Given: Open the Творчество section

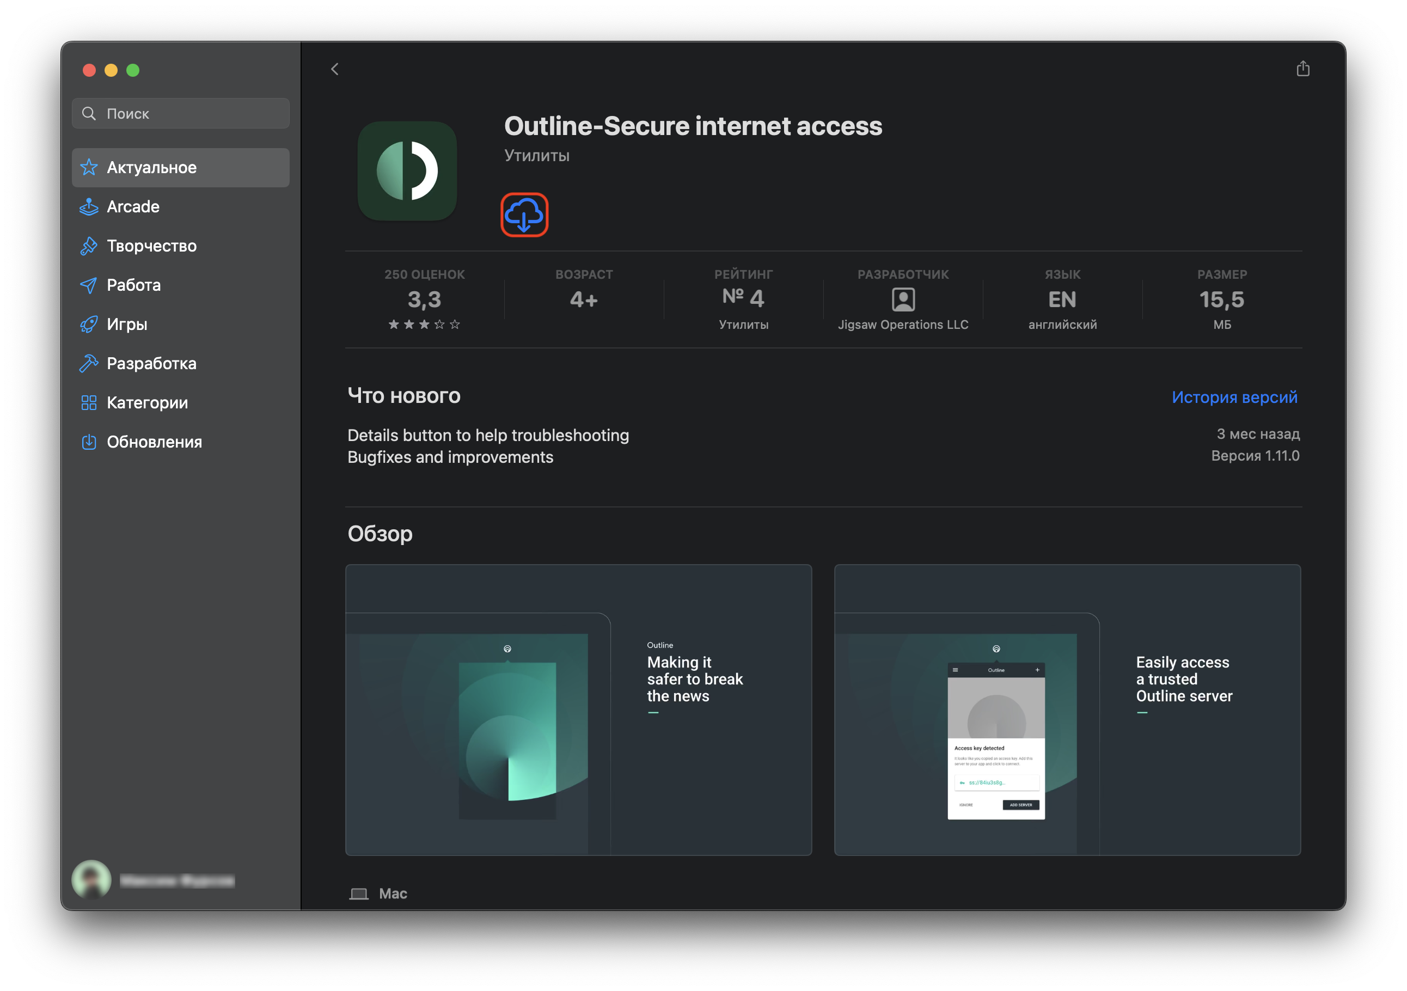Looking at the screenshot, I should point(181,246).
